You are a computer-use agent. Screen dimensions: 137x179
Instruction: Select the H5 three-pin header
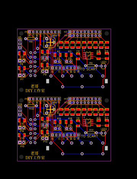[x=20, y=44]
